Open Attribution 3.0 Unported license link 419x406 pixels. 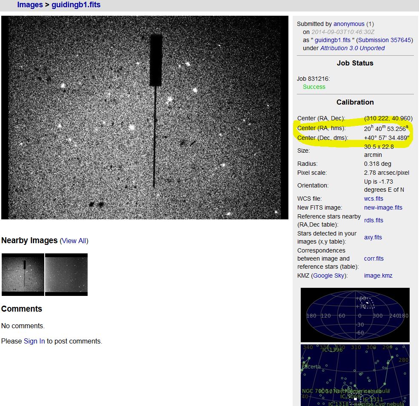point(352,48)
